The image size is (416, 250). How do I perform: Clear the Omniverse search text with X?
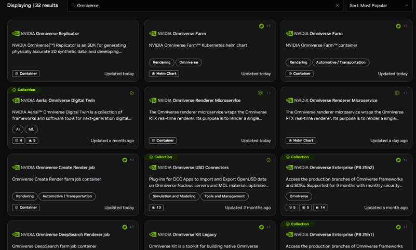(x=337, y=6)
